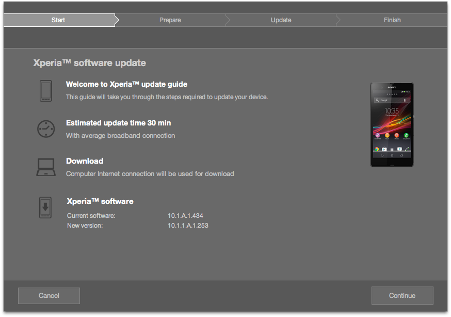The width and height of the screenshot is (451, 317).
Task: Select the Update step tab
Action: [281, 20]
